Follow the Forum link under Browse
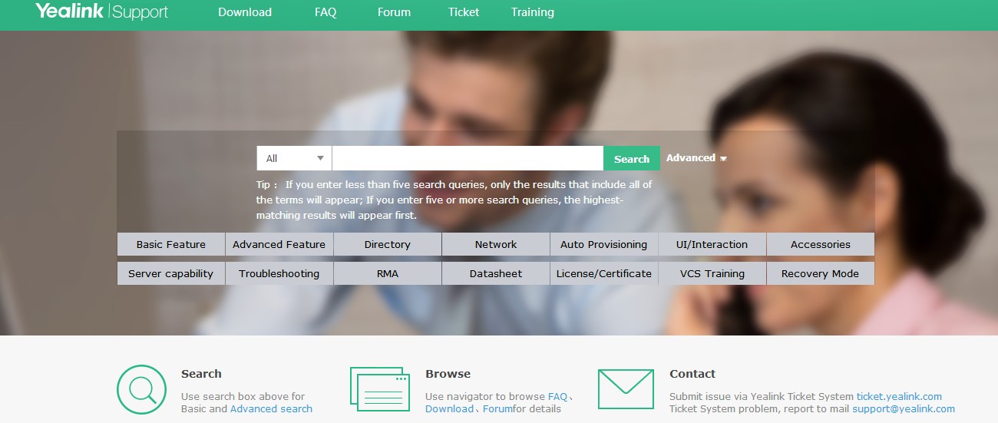The width and height of the screenshot is (998, 423). pos(497,408)
